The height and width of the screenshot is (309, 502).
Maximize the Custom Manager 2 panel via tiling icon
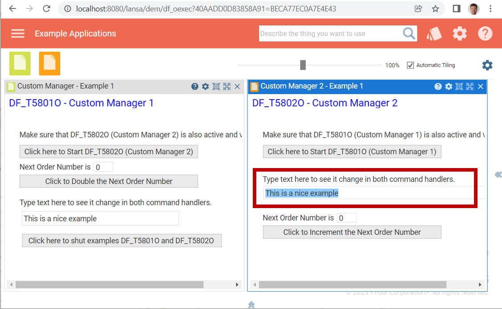[470, 86]
